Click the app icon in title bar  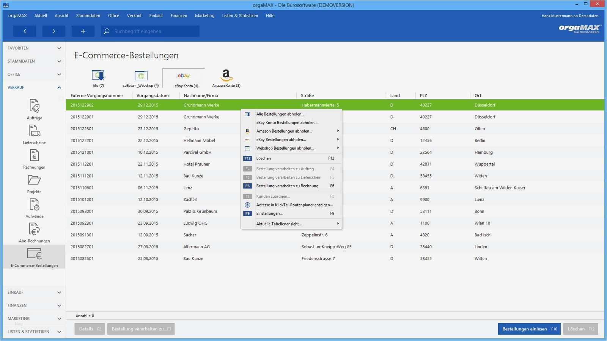[x=6, y=5]
